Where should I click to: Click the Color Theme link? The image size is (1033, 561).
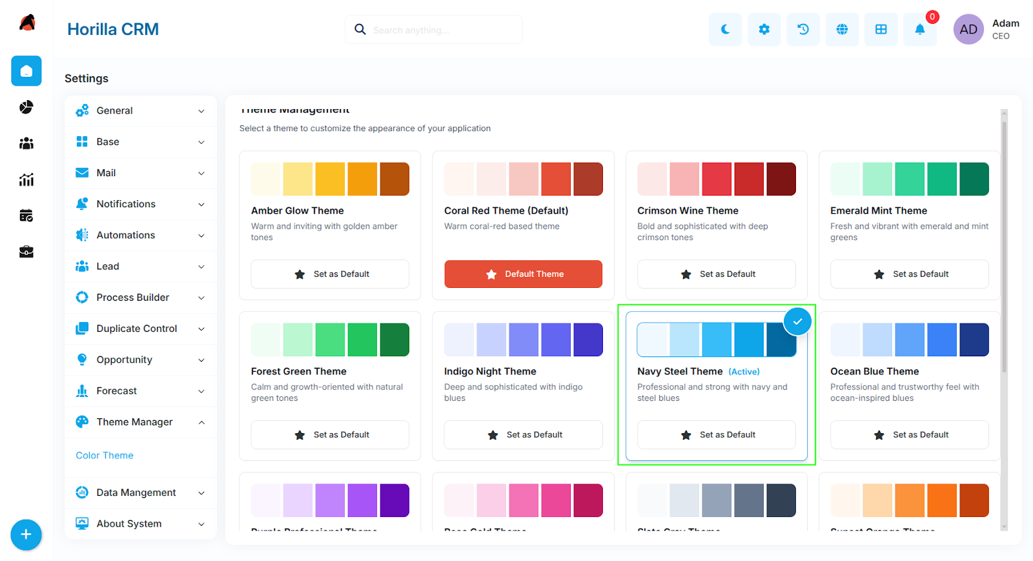105,455
